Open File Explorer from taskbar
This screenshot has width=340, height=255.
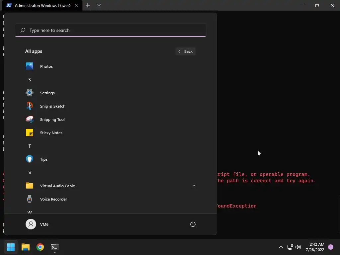[25, 247]
